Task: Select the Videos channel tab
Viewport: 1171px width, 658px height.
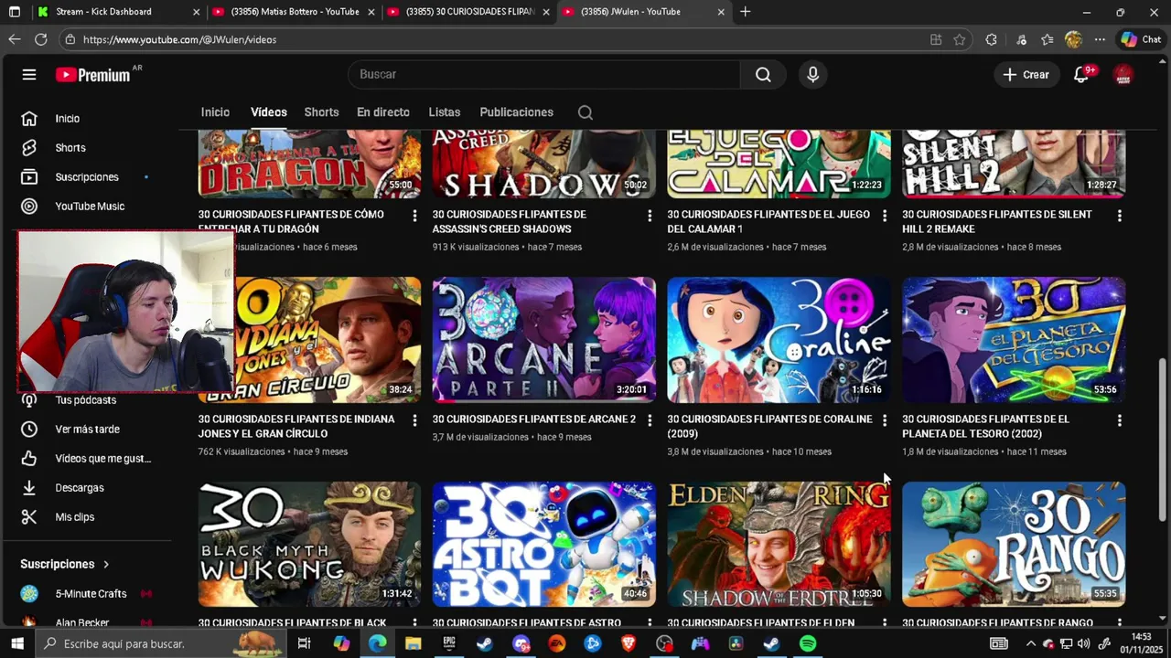Action: pyautogui.click(x=269, y=112)
